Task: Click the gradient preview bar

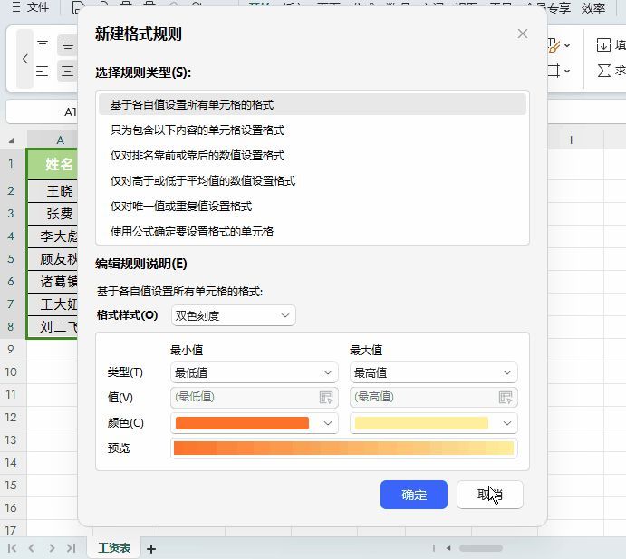Action: (x=343, y=448)
